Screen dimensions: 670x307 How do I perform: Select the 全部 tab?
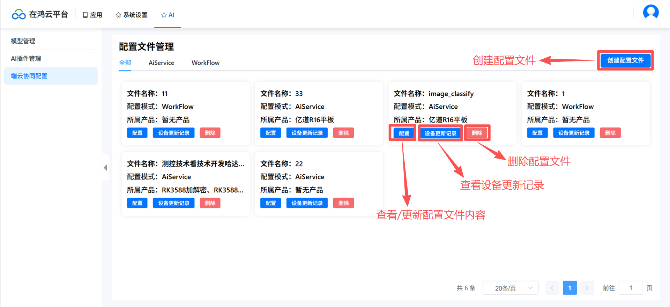(125, 63)
